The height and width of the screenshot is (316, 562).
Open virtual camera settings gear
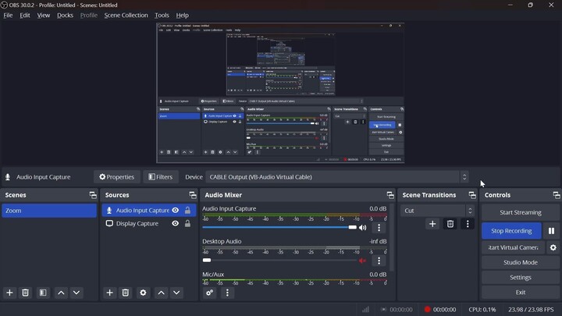(x=553, y=248)
